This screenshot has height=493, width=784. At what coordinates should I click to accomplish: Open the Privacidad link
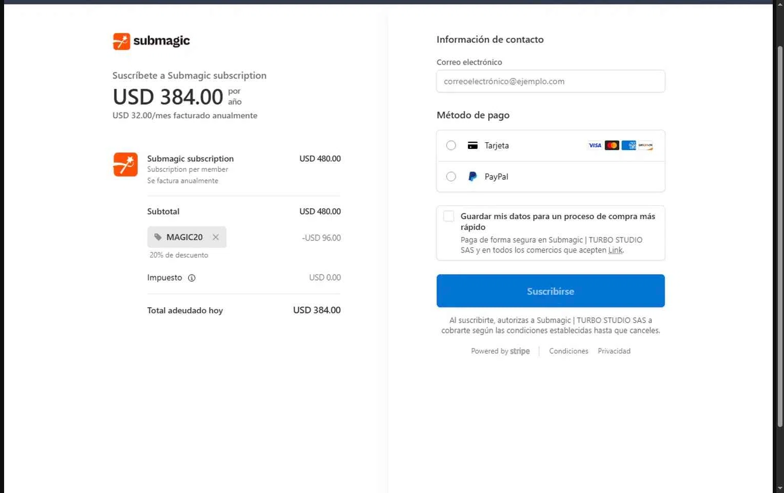coord(614,351)
